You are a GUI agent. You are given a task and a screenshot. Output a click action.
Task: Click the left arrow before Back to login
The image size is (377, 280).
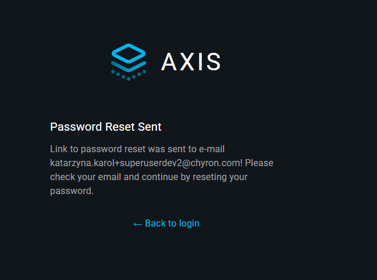(x=137, y=224)
